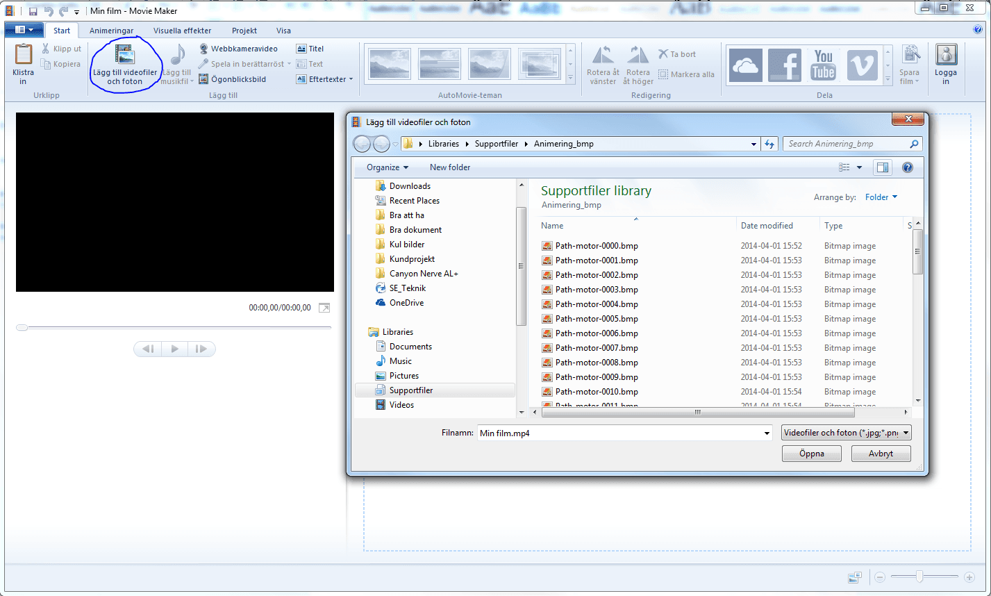Toggle the preview pane in the dialog
This screenshot has height=596, width=991.
pos(882,167)
